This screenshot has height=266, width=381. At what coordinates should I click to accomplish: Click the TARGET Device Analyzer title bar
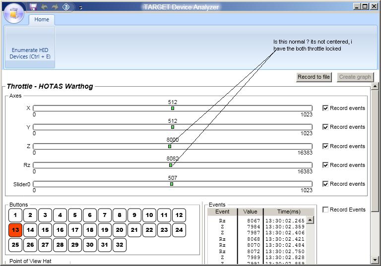coord(181,7)
